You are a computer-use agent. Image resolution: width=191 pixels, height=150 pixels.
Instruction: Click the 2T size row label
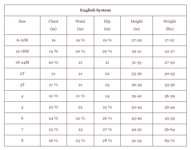coord(22,74)
